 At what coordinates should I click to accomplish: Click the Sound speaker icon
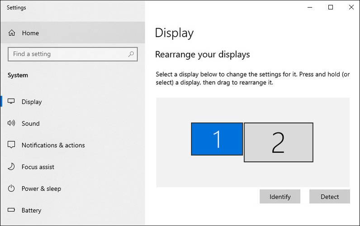12,124
